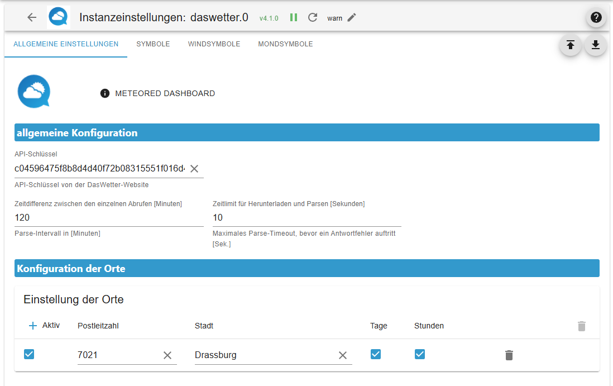Viewport: 613px width, 386px height.
Task: Click the Postleitzahl column header
Action: coord(98,326)
